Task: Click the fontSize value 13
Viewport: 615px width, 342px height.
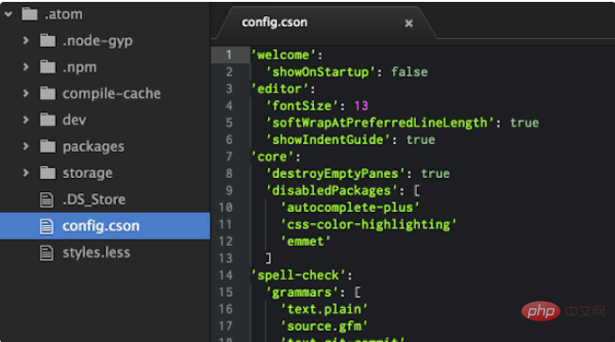Action: (x=361, y=106)
